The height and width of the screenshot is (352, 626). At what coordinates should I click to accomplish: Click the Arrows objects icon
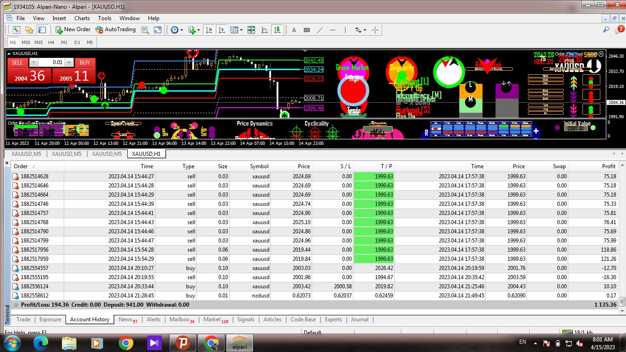click(x=358, y=30)
